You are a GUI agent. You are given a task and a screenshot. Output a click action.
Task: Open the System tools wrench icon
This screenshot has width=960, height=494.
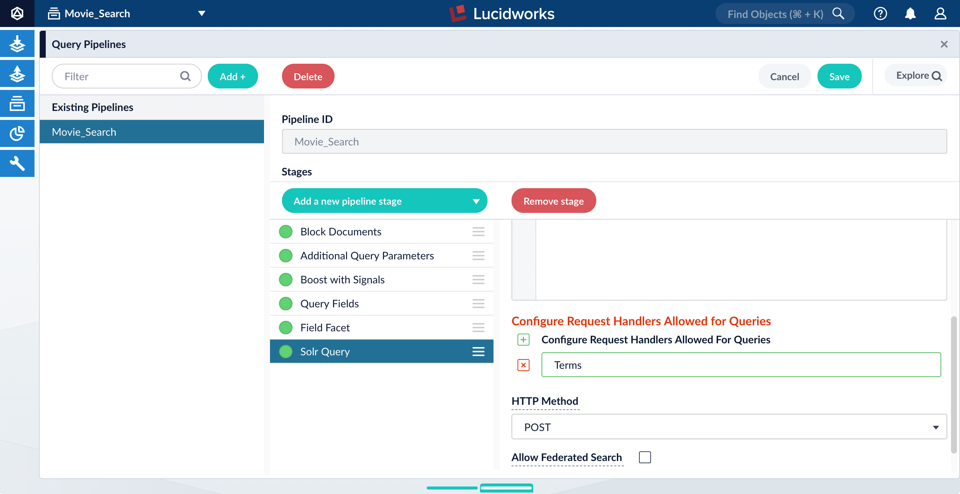(x=17, y=163)
